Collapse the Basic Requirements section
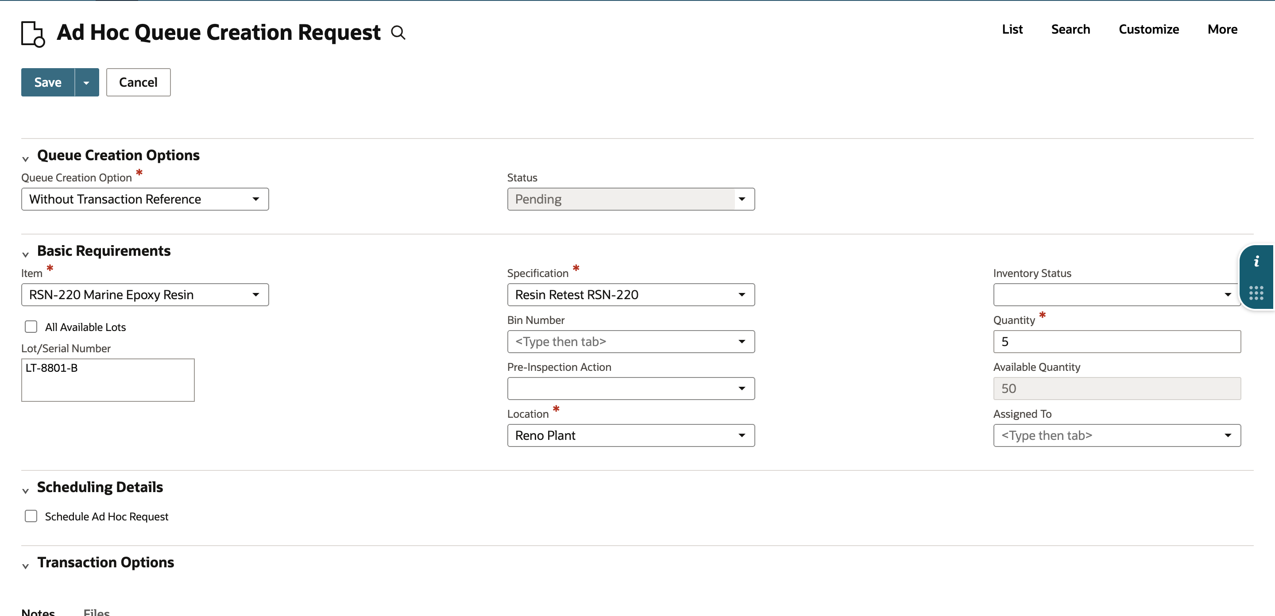 pyautogui.click(x=26, y=254)
